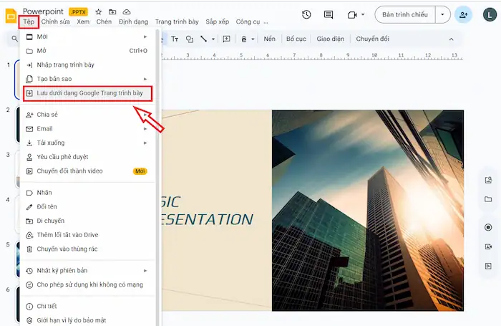Click the Bản trình chiếu button
This screenshot has width=501, height=326.
pos(405,14)
